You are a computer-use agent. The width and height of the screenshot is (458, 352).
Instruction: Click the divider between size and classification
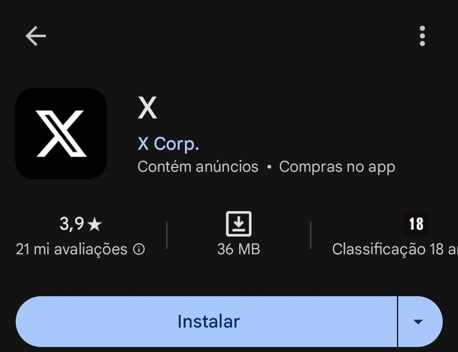[311, 235]
